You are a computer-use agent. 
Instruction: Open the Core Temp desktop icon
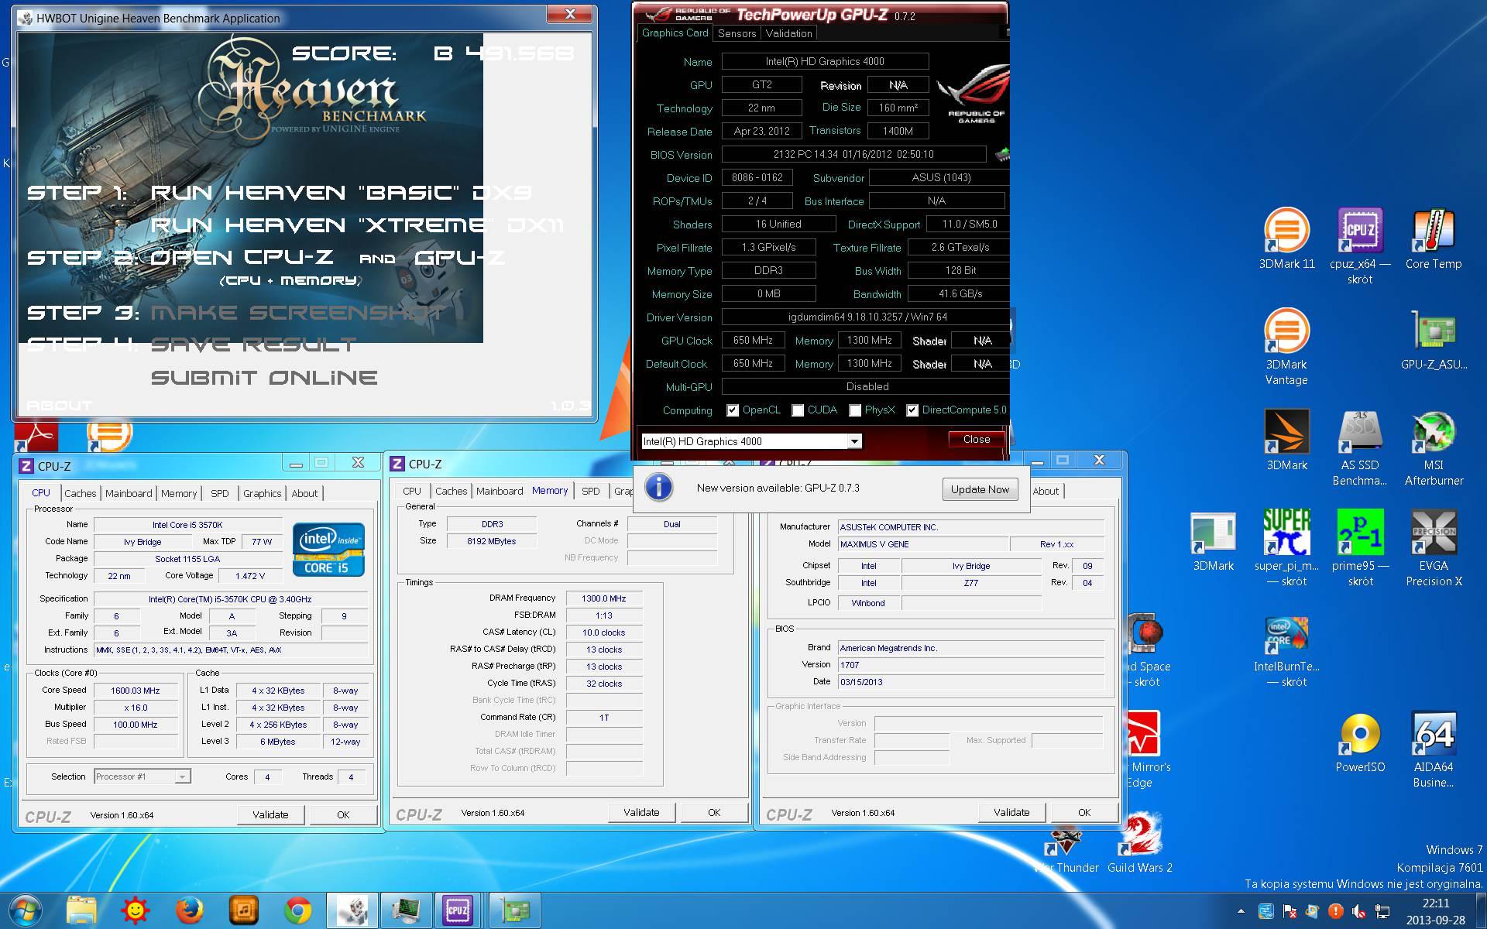click(1433, 239)
